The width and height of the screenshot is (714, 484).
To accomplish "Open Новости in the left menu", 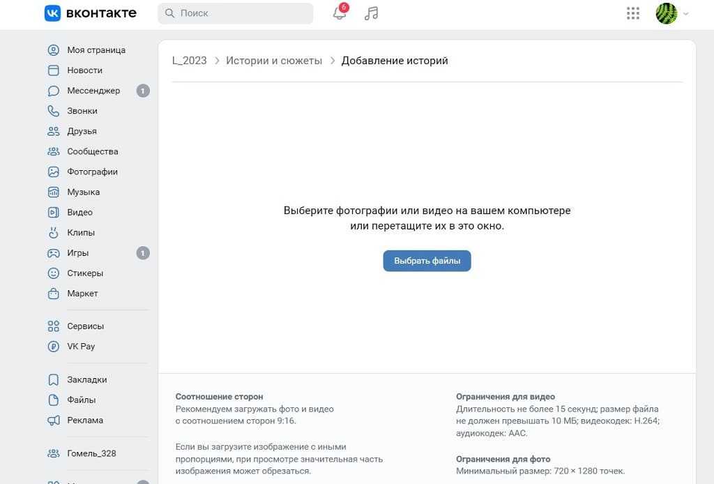I will click(x=84, y=70).
